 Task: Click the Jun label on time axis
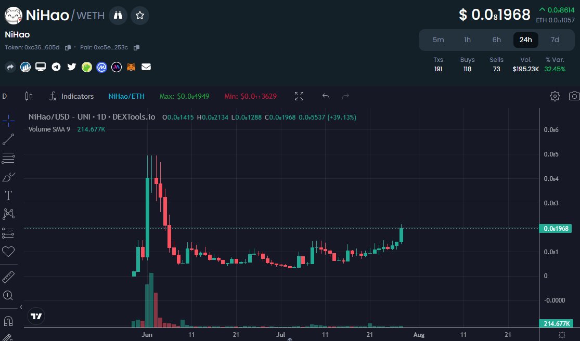147,335
